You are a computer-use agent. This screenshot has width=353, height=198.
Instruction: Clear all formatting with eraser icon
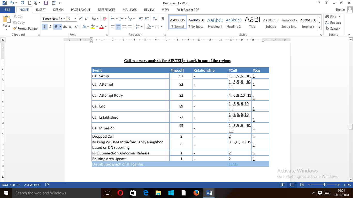[105, 19]
